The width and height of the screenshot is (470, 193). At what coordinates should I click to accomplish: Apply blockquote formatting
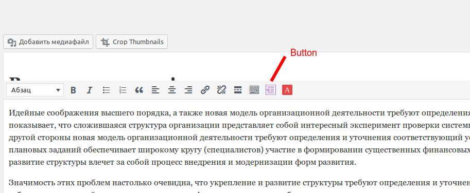click(x=139, y=90)
